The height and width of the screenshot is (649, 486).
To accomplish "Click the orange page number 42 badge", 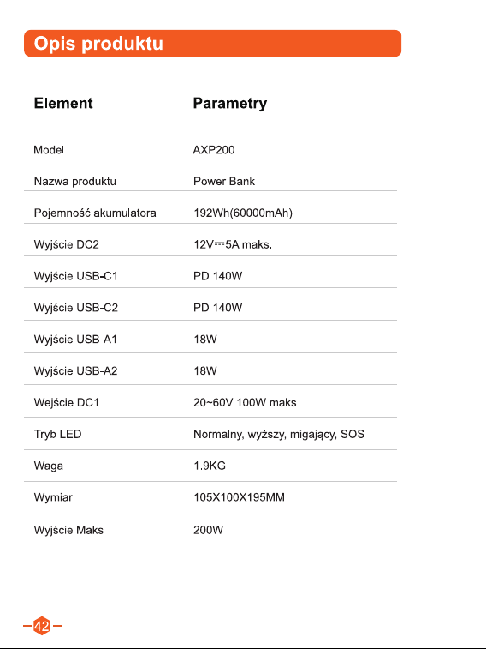I will [x=42, y=625].
